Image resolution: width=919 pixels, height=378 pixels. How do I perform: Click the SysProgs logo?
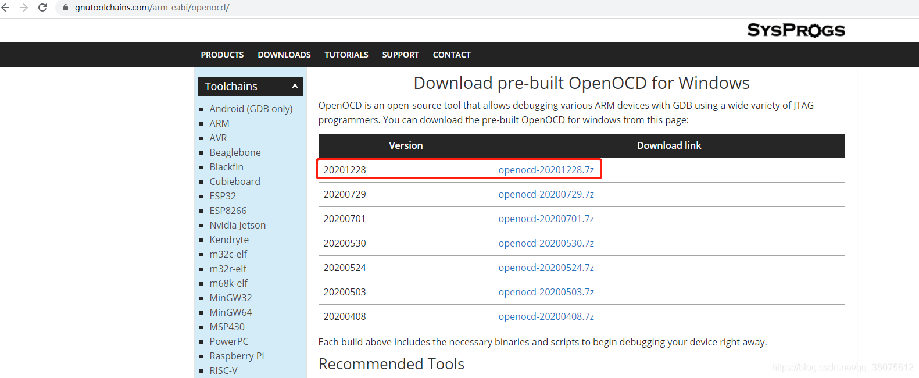point(796,30)
